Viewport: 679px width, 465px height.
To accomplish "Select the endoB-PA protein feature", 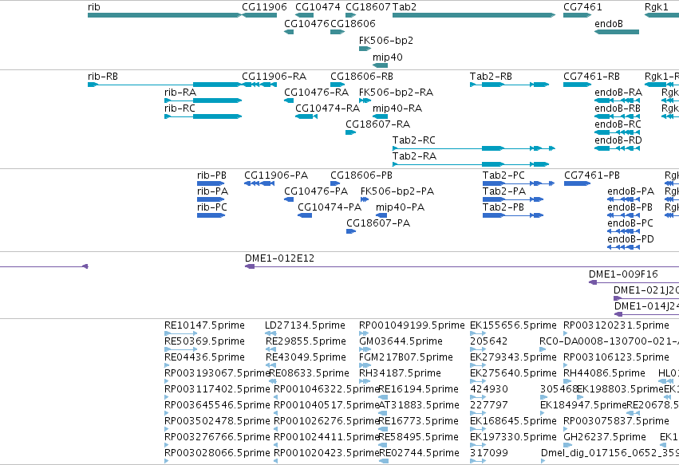I will (624, 199).
